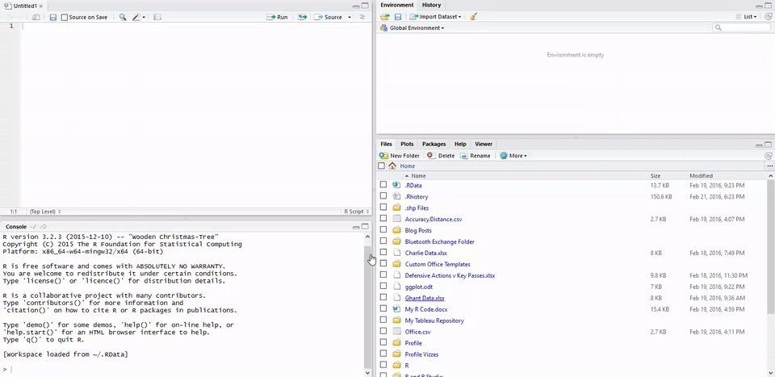This screenshot has height=377, width=775.
Task: Click the load workspace folder icon
Action: pyautogui.click(x=385, y=16)
